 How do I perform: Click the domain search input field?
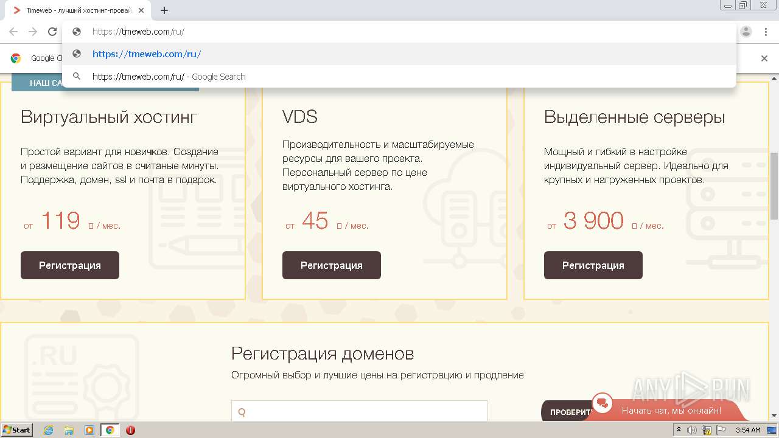(x=360, y=411)
